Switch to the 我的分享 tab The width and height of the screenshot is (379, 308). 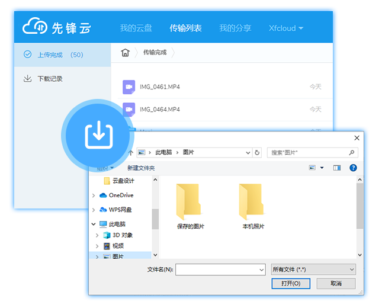[235, 28]
